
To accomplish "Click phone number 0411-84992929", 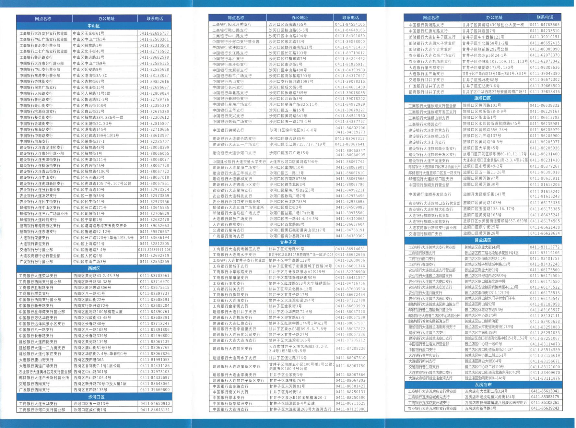I will (x=350, y=104).
